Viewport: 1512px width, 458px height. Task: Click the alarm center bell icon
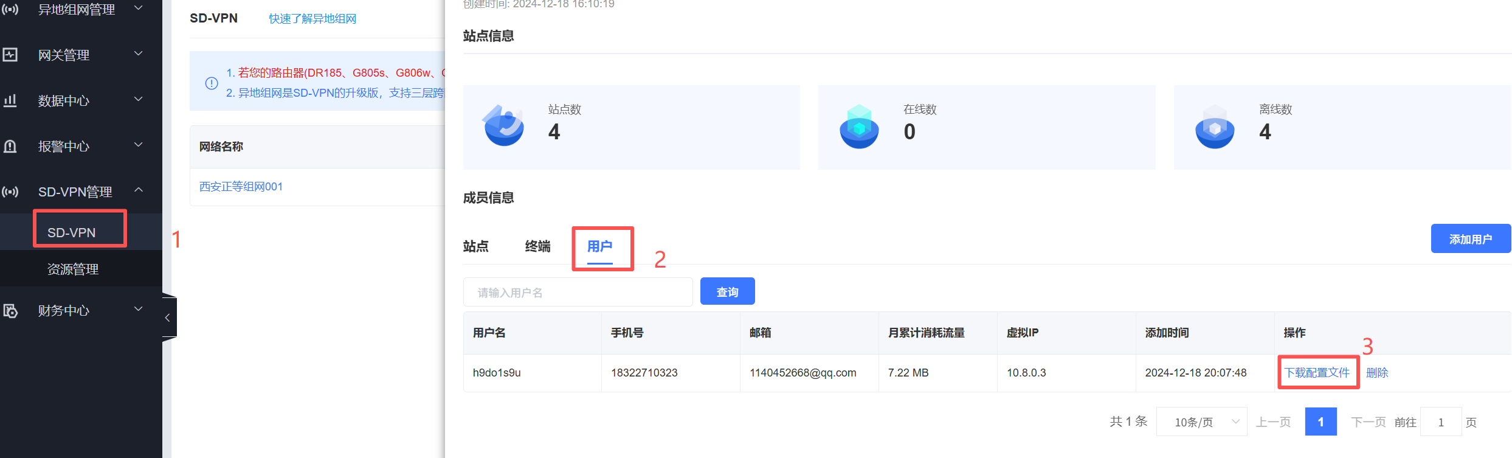coord(10,146)
